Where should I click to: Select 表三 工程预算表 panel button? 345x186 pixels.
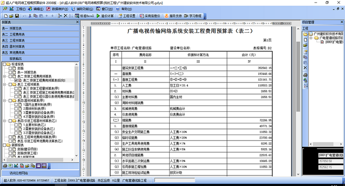pyautogui.click(x=40, y=40)
